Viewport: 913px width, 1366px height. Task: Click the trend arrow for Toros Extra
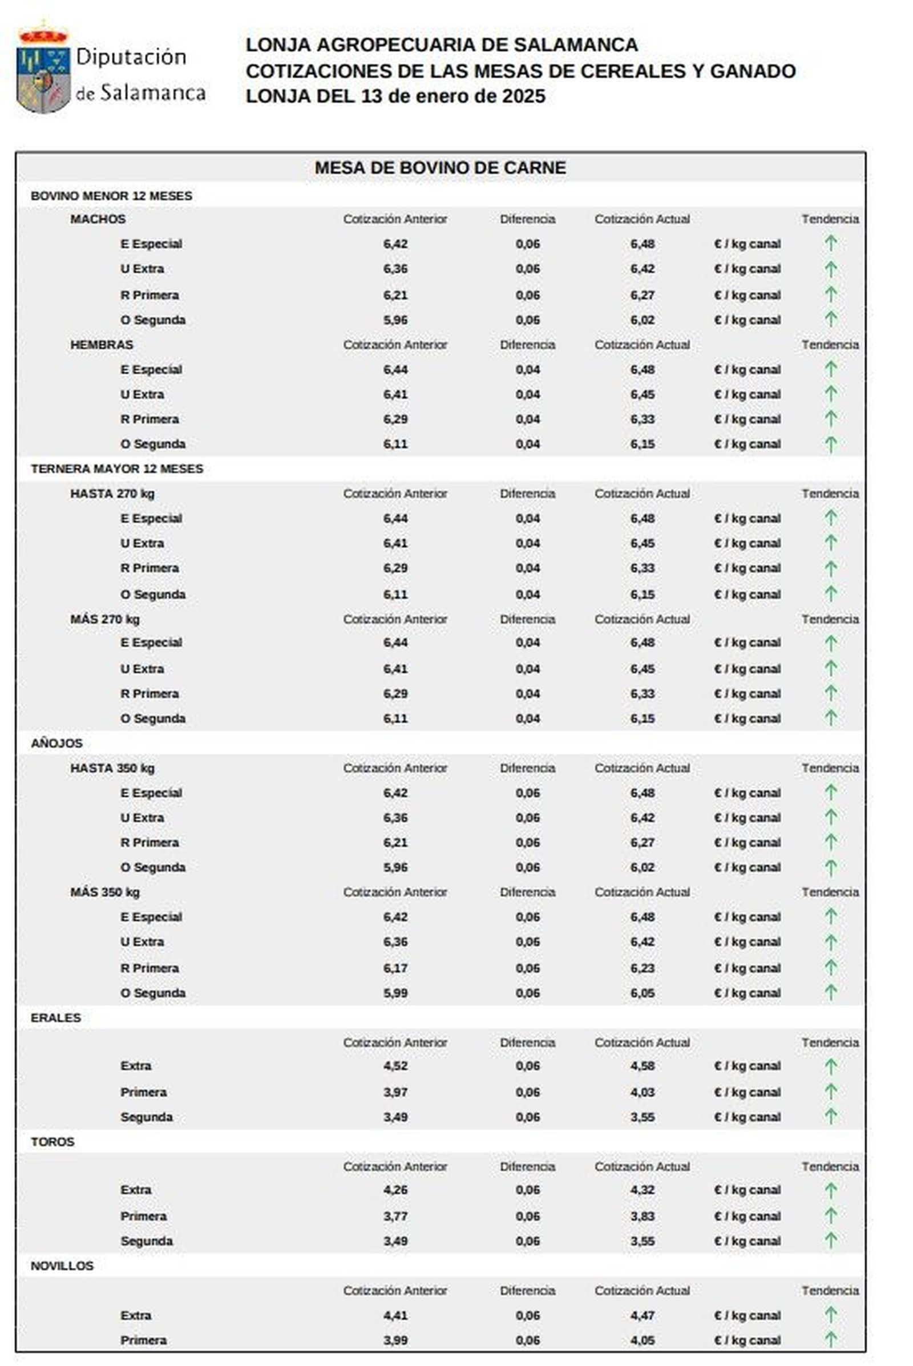[x=830, y=1190]
